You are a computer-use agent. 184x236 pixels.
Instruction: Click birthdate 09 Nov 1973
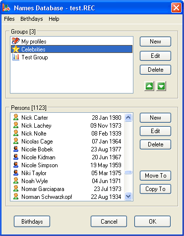click(106, 126)
